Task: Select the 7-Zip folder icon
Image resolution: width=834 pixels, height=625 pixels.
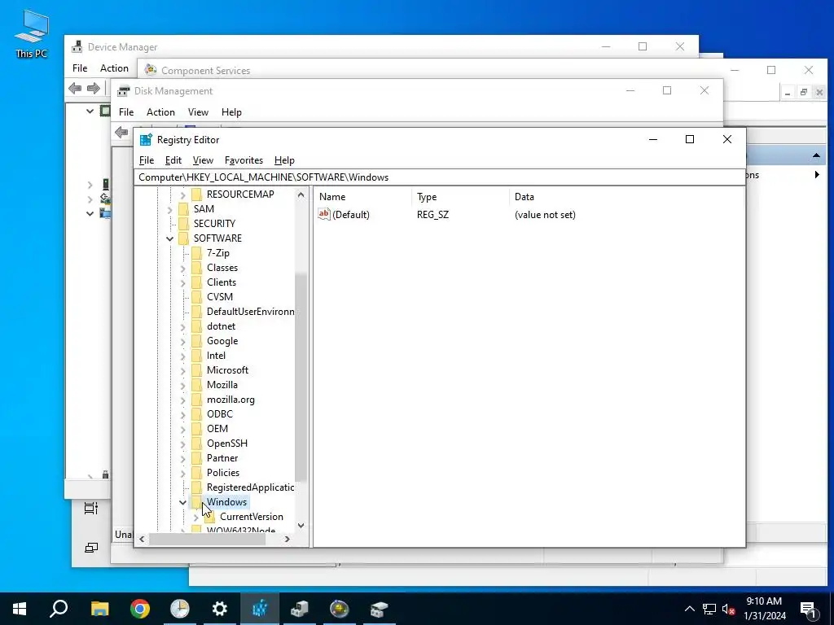Action: click(x=196, y=253)
